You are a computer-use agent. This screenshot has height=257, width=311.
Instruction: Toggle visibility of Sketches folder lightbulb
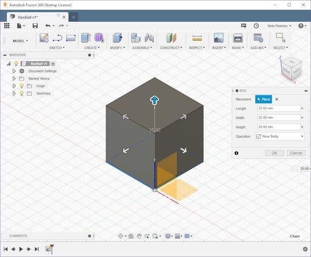pos(22,93)
